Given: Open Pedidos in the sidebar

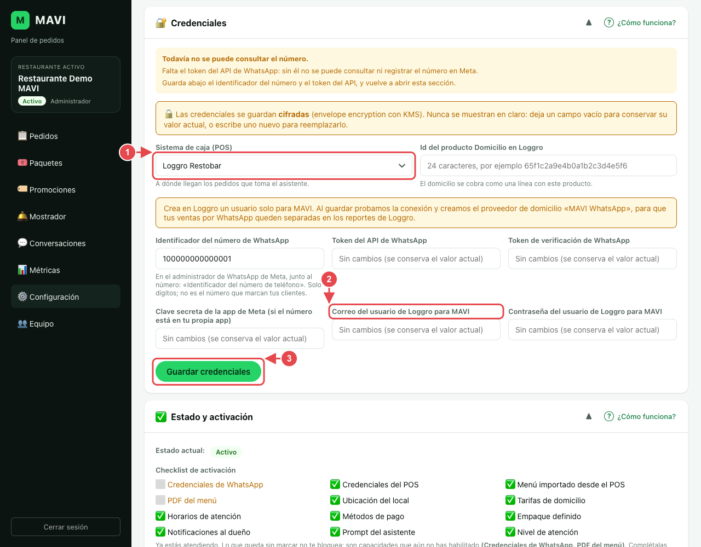Looking at the screenshot, I should pos(66,136).
